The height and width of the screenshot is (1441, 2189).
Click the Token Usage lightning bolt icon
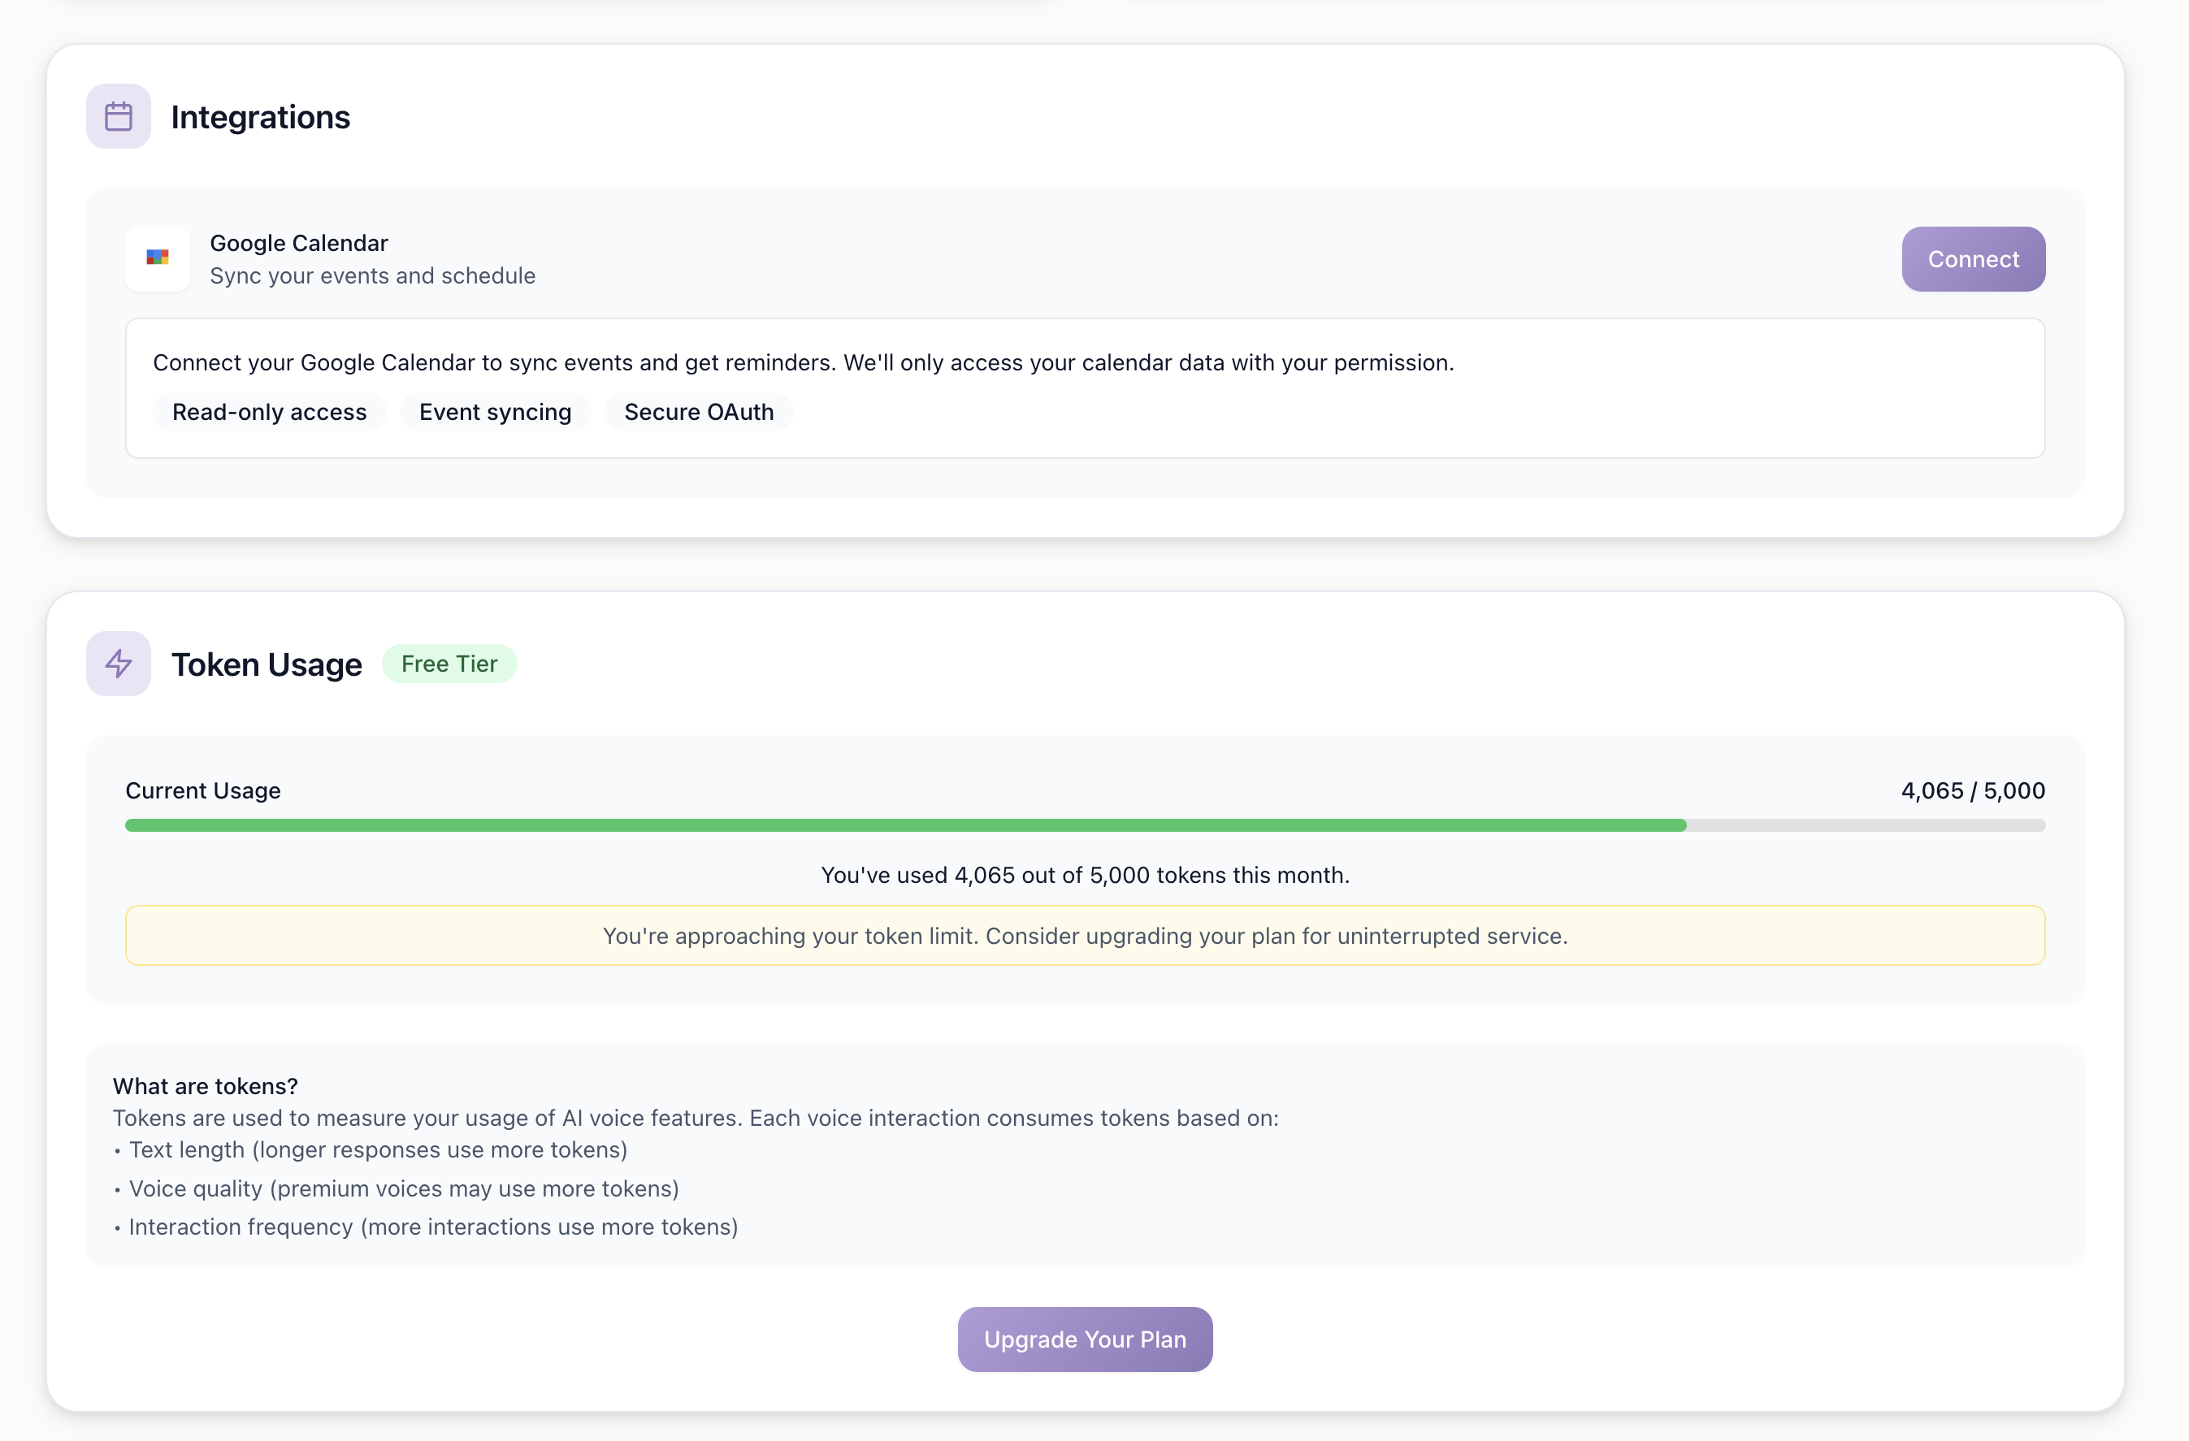click(x=118, y=663)
